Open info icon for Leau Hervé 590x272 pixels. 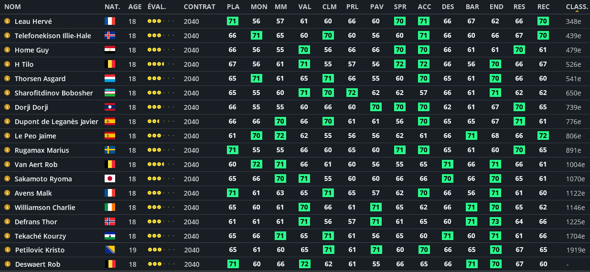7,21
